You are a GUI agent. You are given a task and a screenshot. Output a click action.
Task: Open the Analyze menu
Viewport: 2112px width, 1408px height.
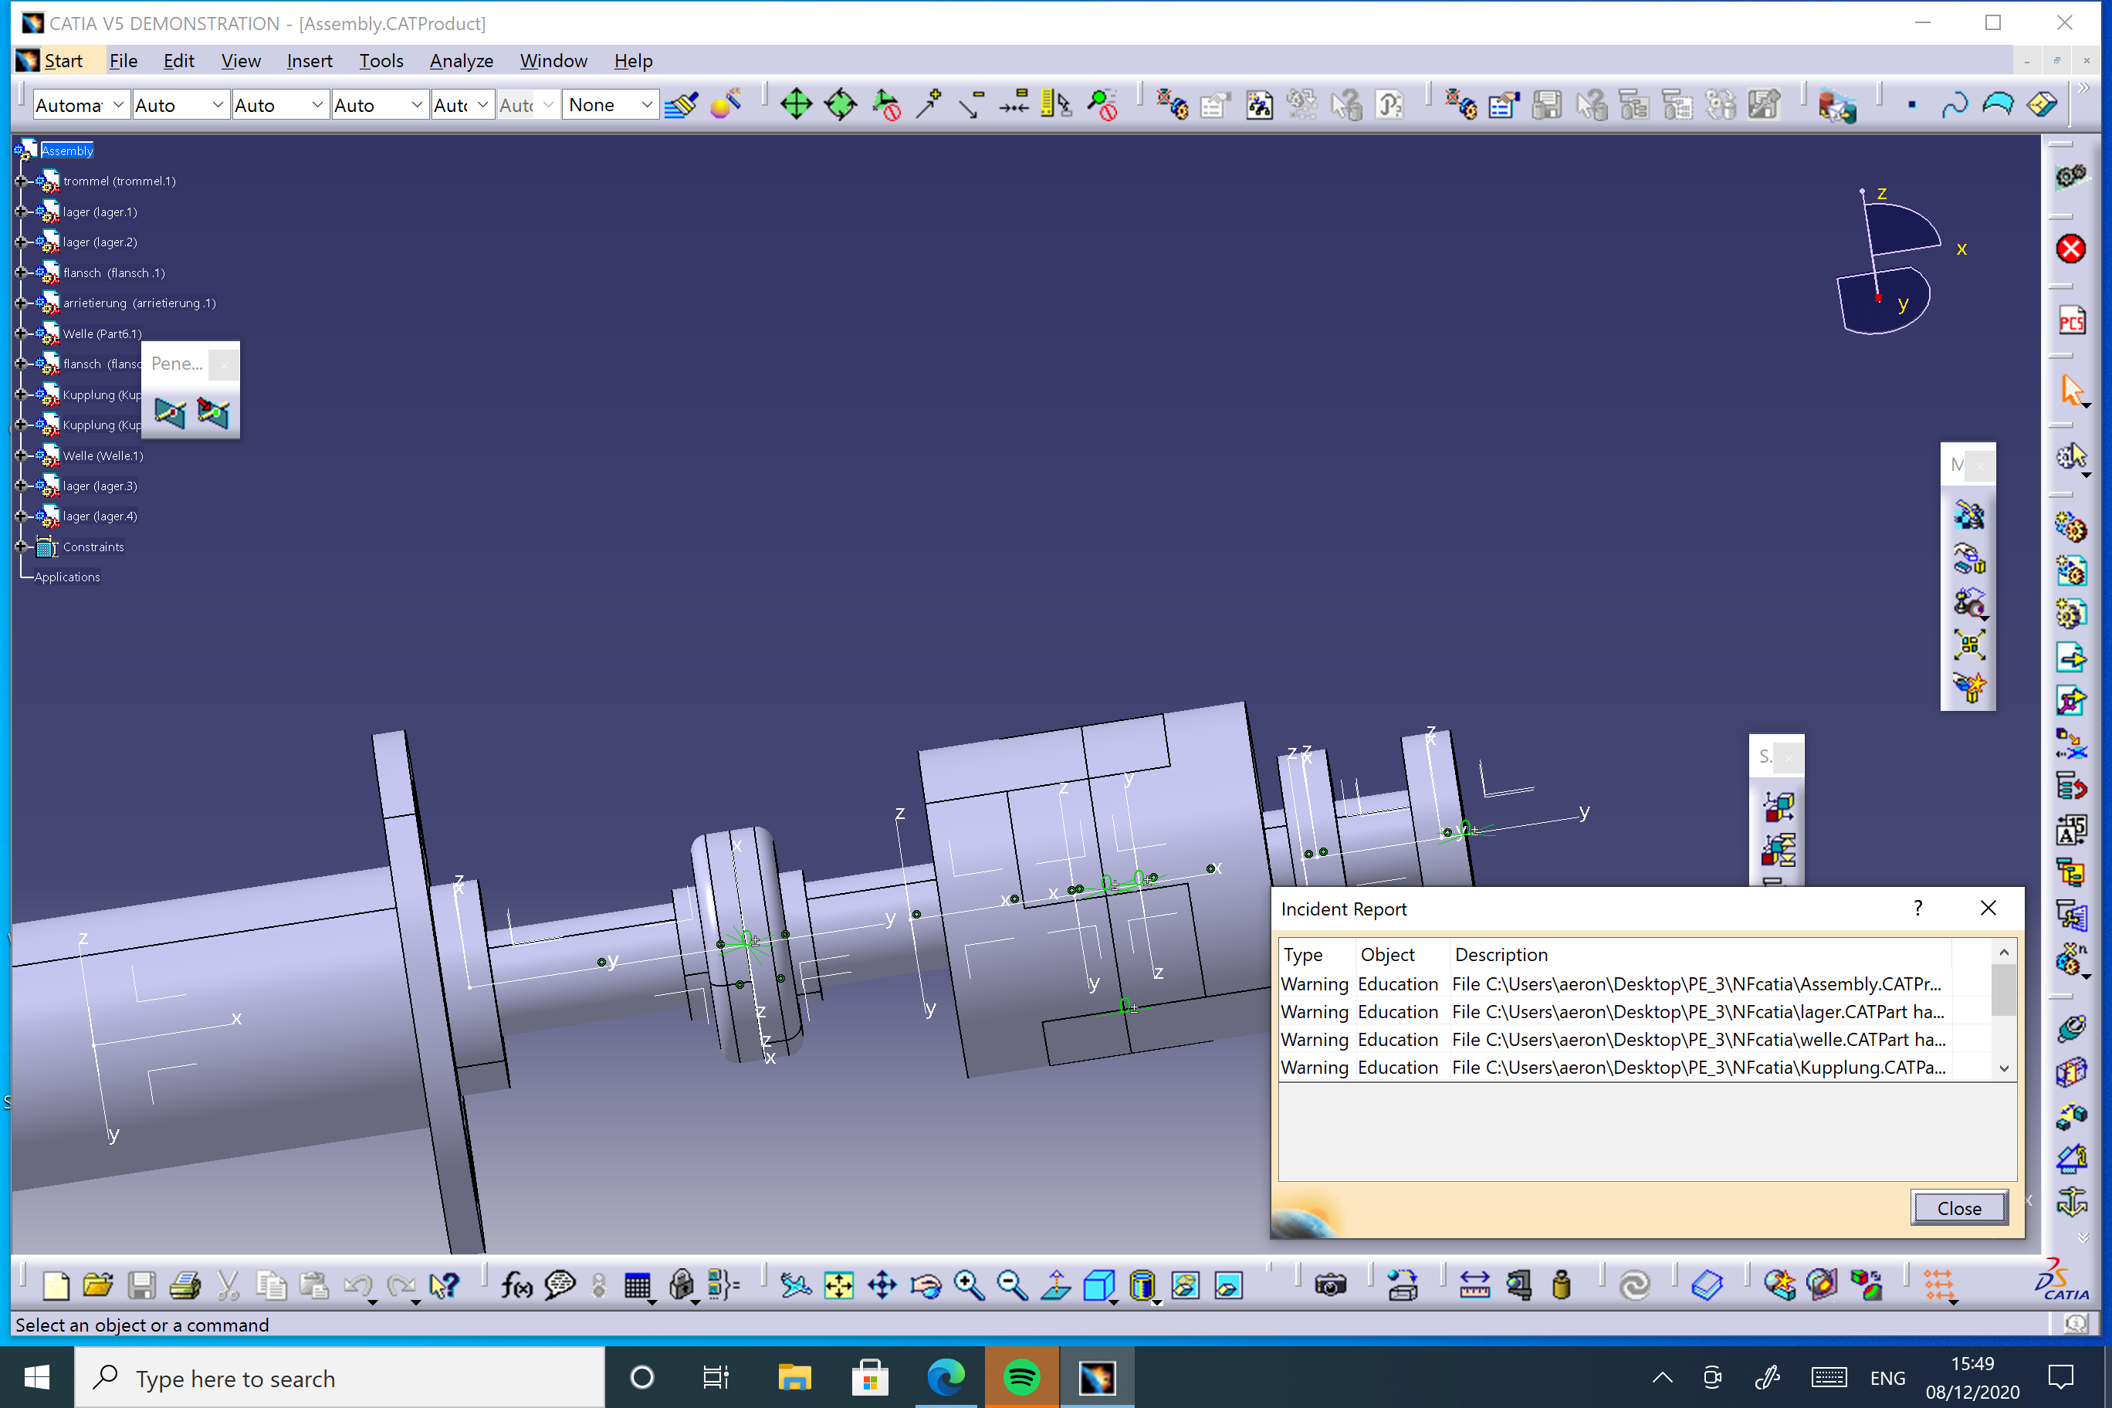(462, 60)
